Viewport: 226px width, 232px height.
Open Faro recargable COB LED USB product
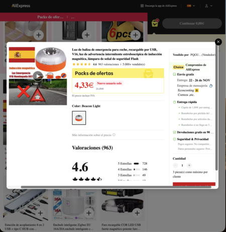click(121, 226)
